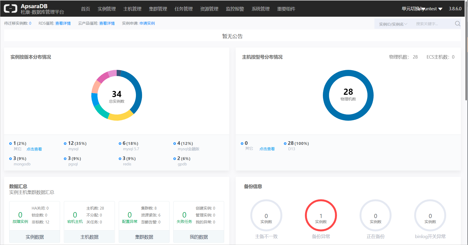Image resolution: width=468 pixels, height=245 pixels.
Task: Click the 实例数据 button
Action: click(35, 237)
